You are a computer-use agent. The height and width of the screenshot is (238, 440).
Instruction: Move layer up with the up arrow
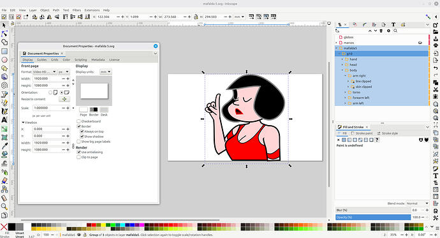tap(370, 31)
